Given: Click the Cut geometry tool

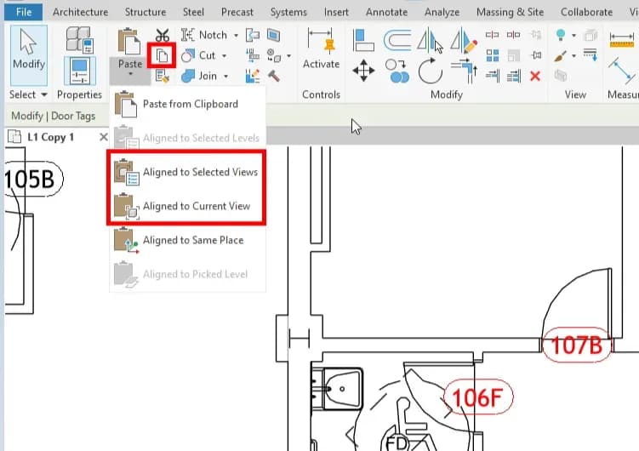Looking at the screenshot, I should [198, 55].
